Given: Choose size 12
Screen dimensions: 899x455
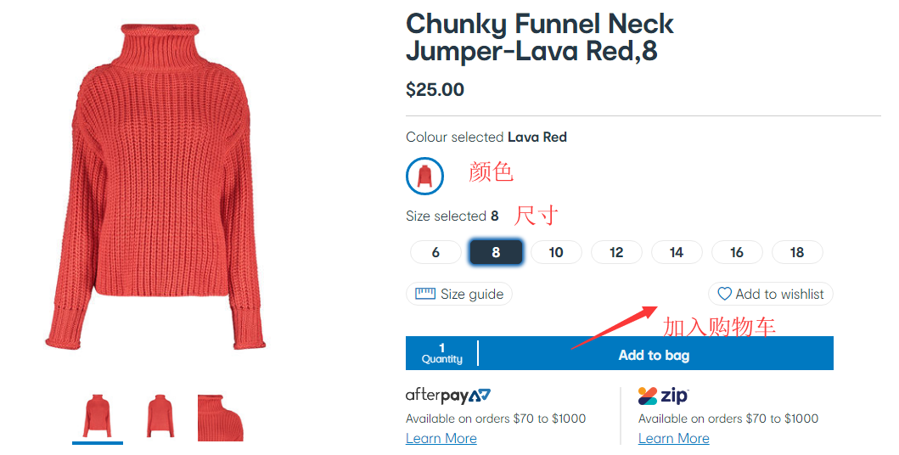Looking at the screenshot, I should [x=616, y=252].
